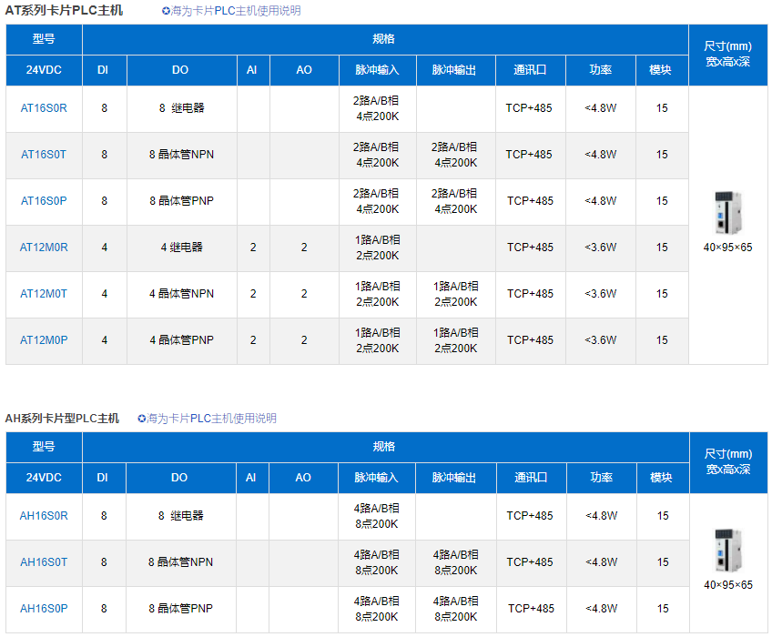Open the AT12M0P model link
Image resolution: width=772 pixels, height=637 pixels.
[44, 340]
